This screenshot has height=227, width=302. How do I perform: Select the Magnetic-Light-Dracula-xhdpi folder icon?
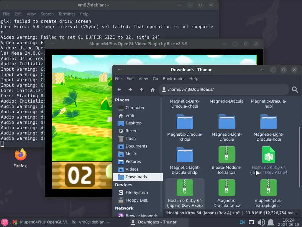coord(185,155)
